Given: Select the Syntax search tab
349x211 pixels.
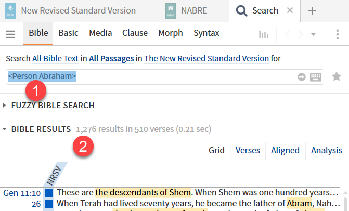Looking at the screenshot, I should (x=206, y=33).
